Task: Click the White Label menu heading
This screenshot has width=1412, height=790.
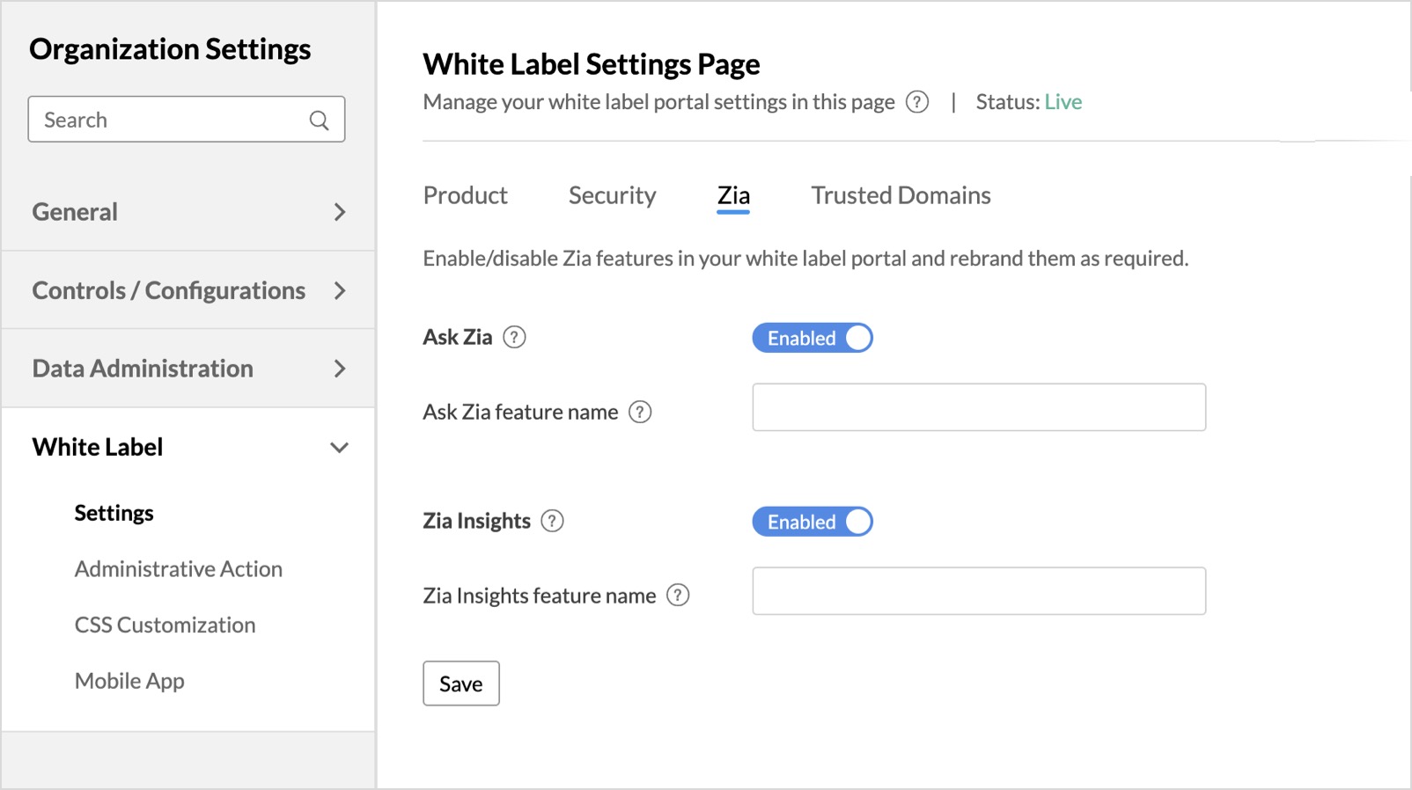Action: [x=98, y=447]
